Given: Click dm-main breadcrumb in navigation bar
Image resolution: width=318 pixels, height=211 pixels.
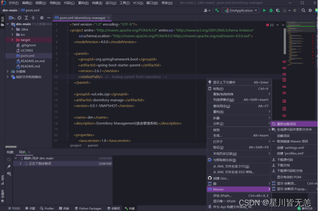Looking at the screenshot, I should click(10, 10).
